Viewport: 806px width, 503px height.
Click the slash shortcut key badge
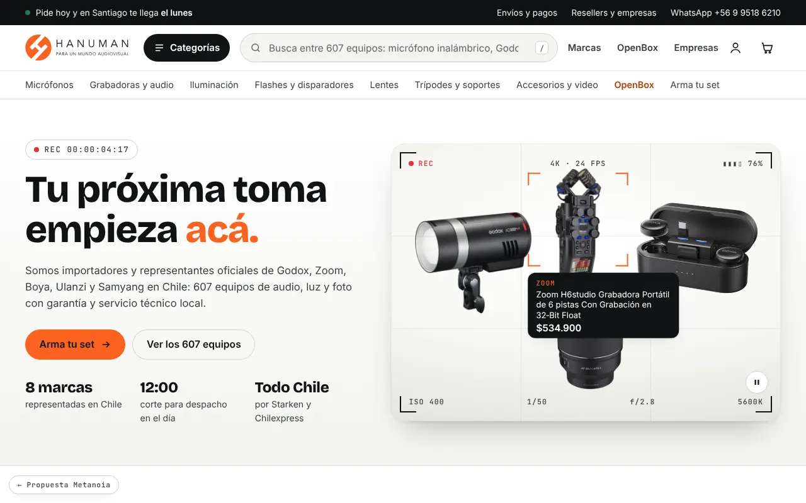coord(542,48)
